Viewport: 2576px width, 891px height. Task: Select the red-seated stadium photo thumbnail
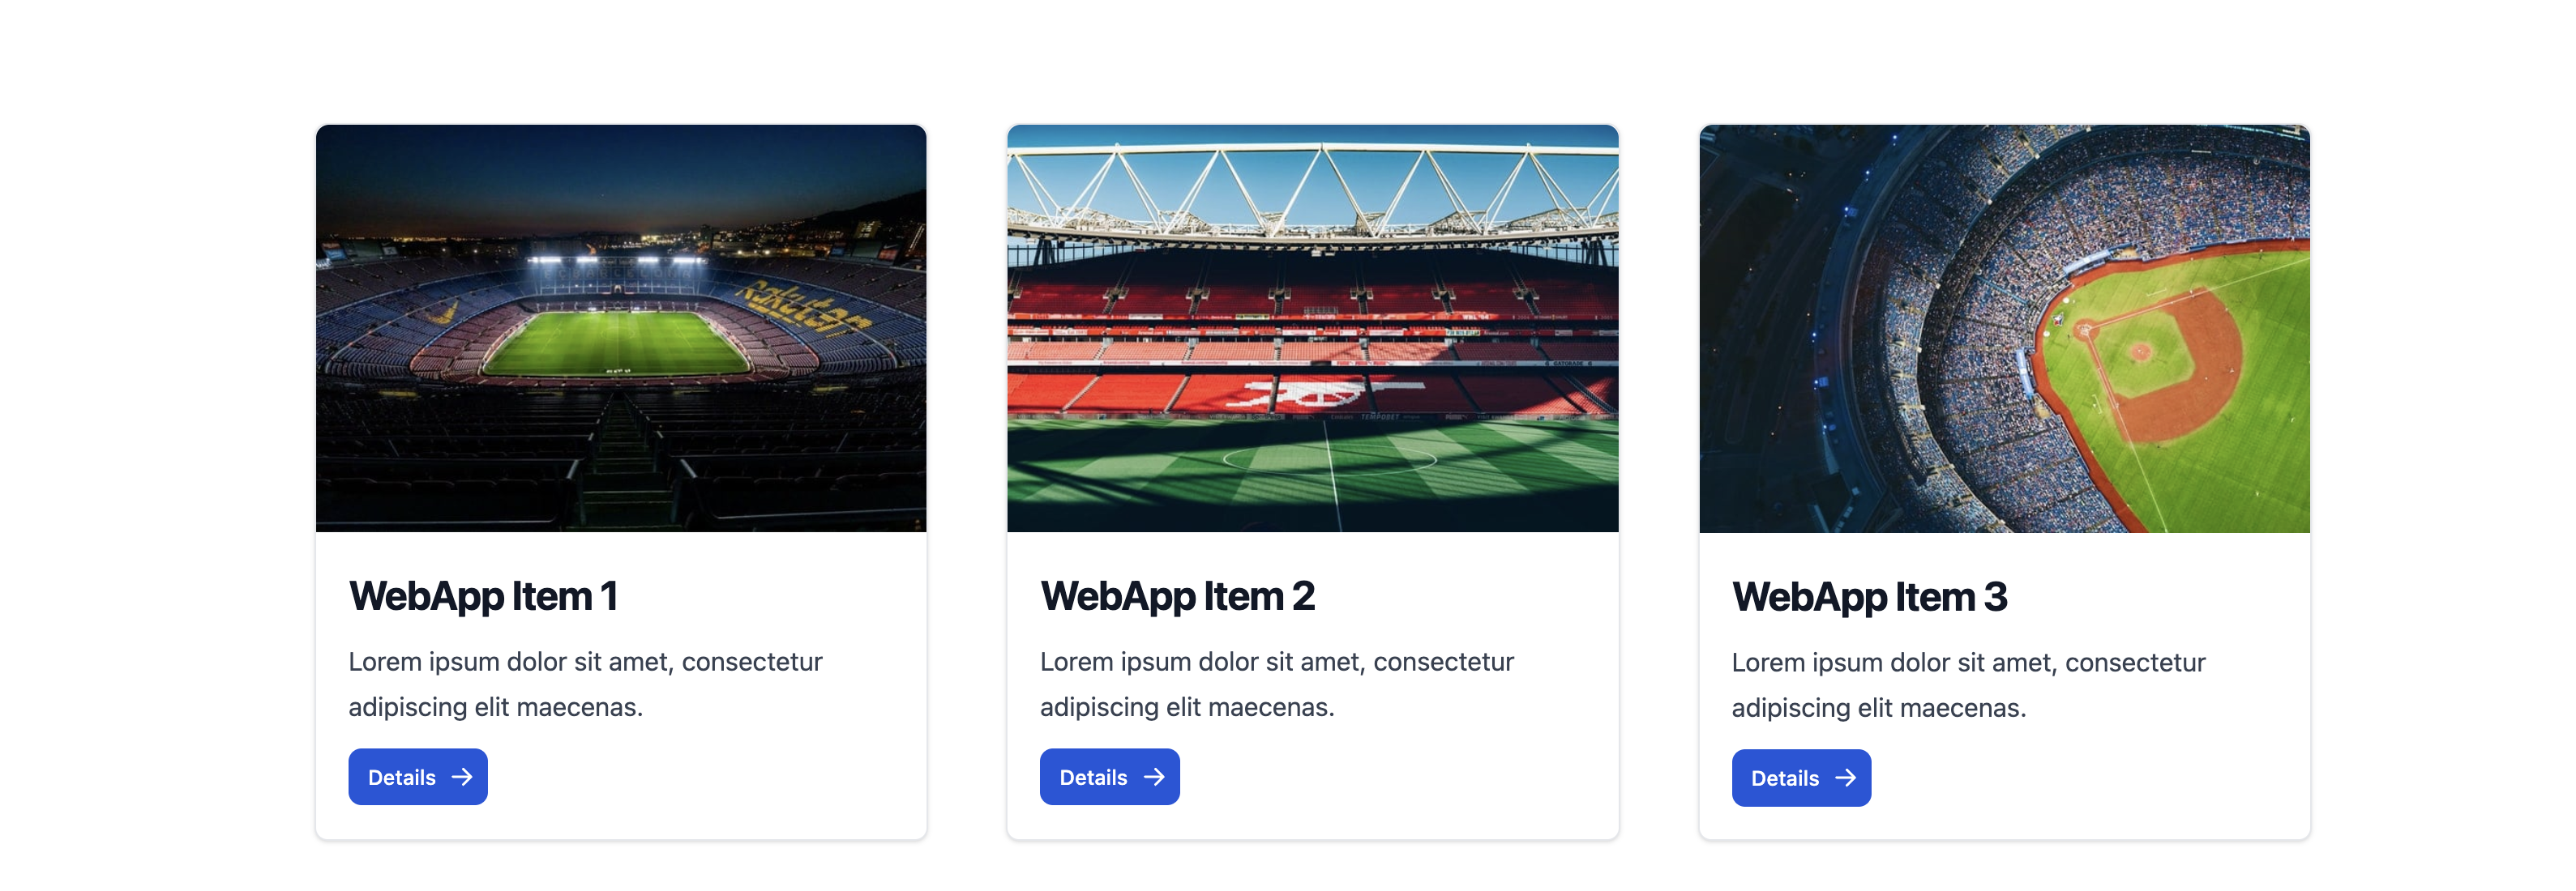point(1312,327)
